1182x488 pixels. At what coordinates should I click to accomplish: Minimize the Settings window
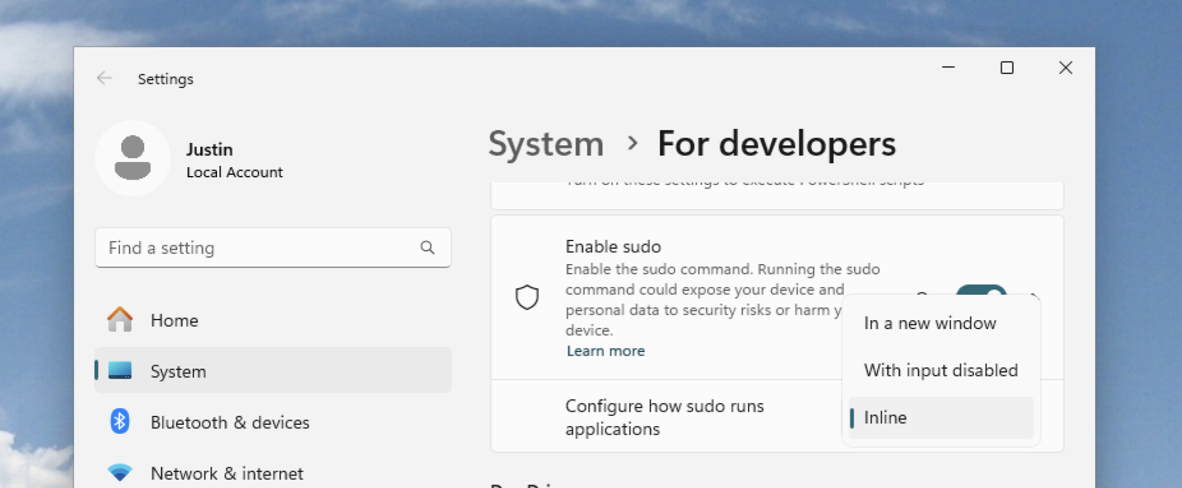pyautogui.click(x=948, y=68)
